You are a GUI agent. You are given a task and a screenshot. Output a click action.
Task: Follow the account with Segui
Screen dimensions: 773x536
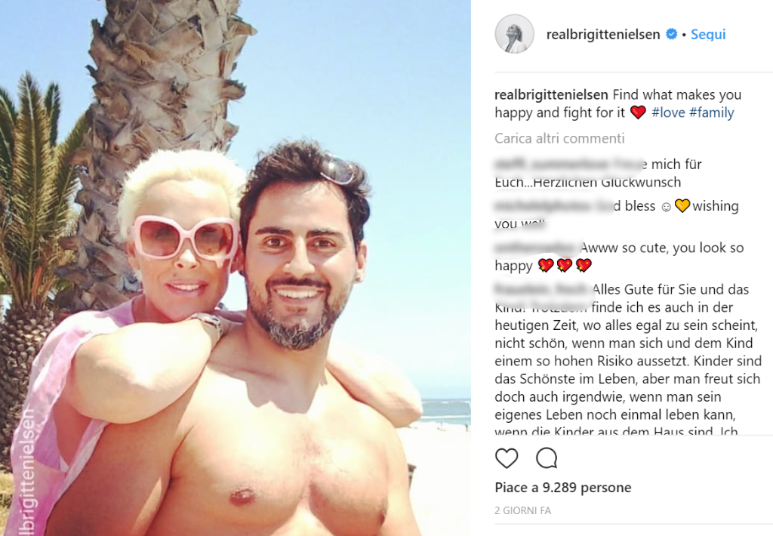tap(708, 34)
